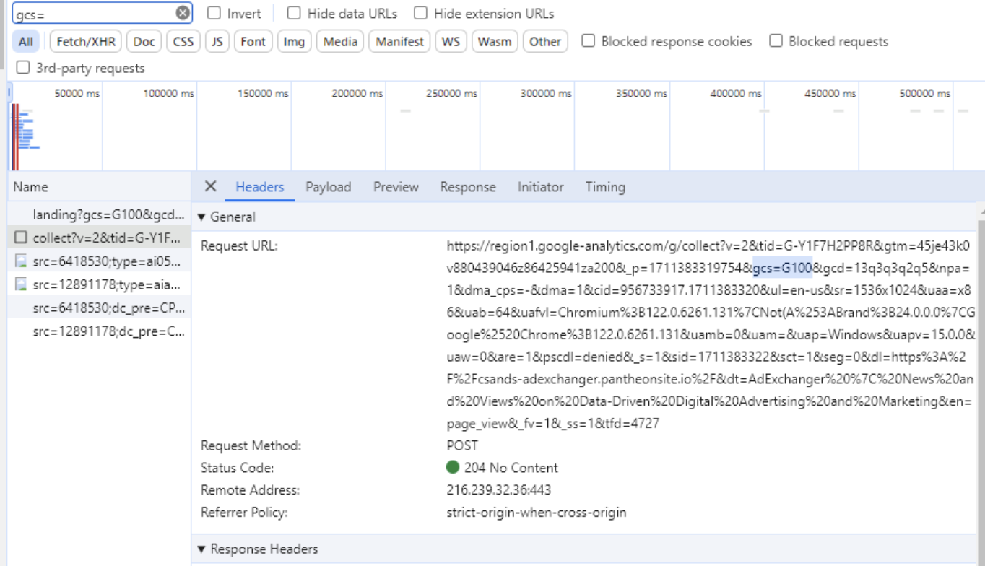Select the collect?v=2 request checkbox icon

[21, 238]
